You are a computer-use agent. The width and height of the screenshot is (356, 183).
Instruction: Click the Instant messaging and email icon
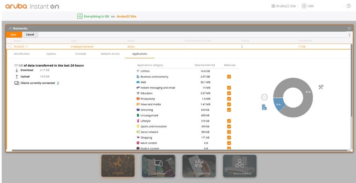(138, 88)
